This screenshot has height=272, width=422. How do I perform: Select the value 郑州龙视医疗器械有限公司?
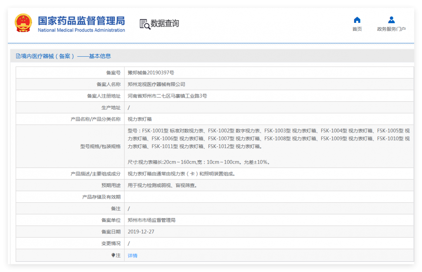click(156, 84)
